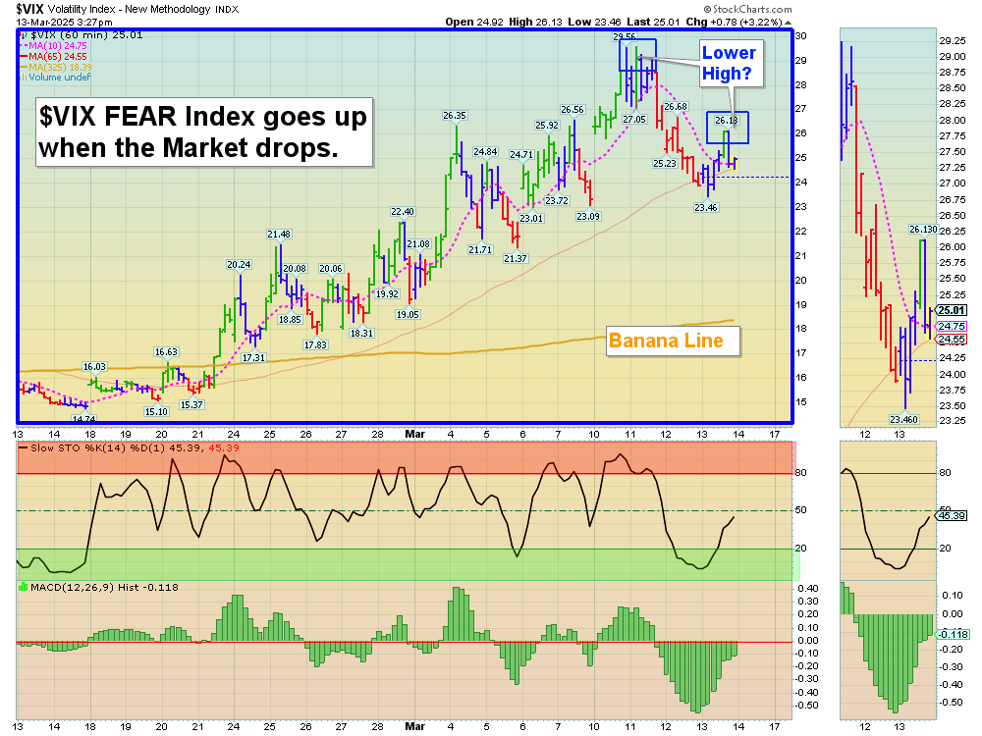
Task: Click the 22.40 price label
Action: pos(402,212)
